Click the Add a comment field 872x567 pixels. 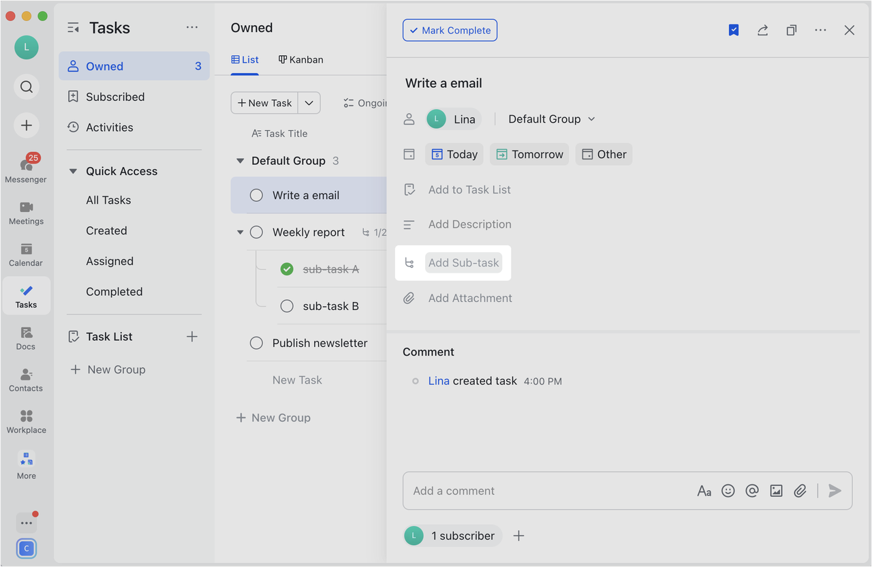[x=545, y=491]
